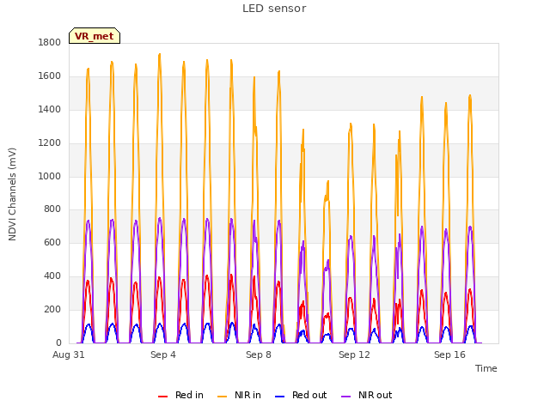Click the NDVI Channels (mV) axis title

click(12, 194)
